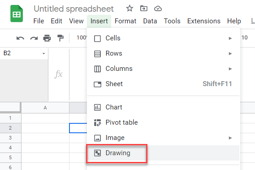Image resolution: width=255 pixels, height=170 pixels.
Task: Open the Edit menu
Action: point(56,21)
